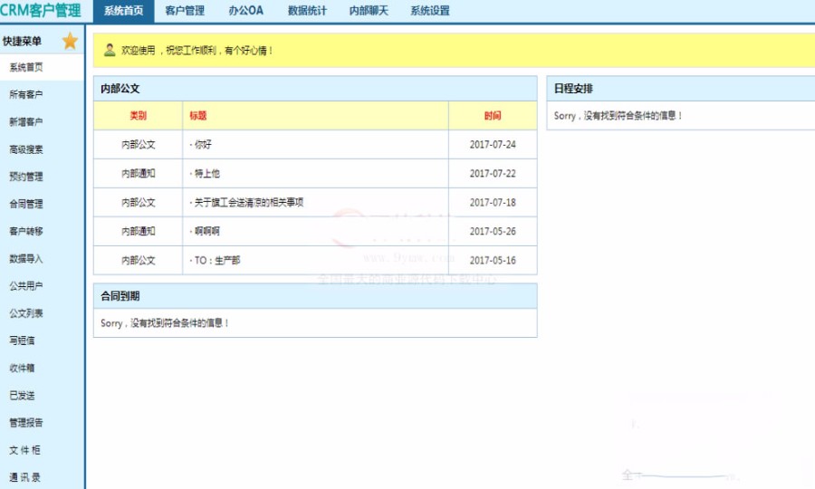Go to 预约管理 in the sidebar
The width and height of the screenshot is (815, 489).
pos(26,177)
